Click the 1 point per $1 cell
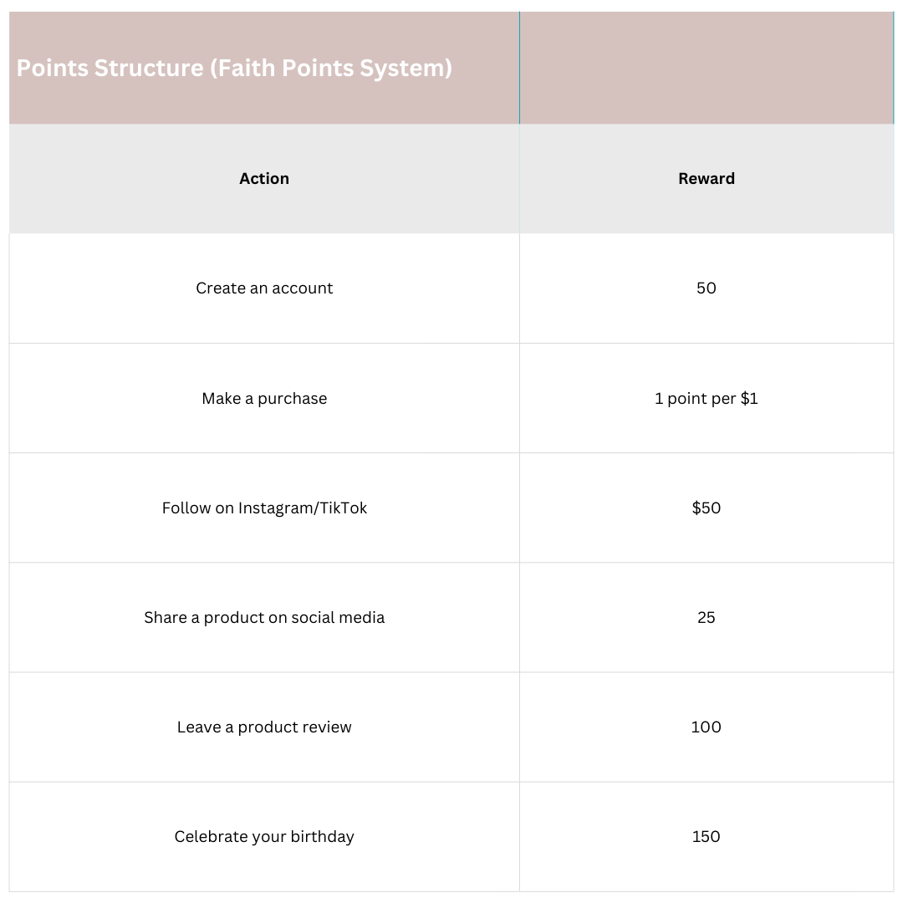This screenshot has height=903, width=903. (707, 399)
